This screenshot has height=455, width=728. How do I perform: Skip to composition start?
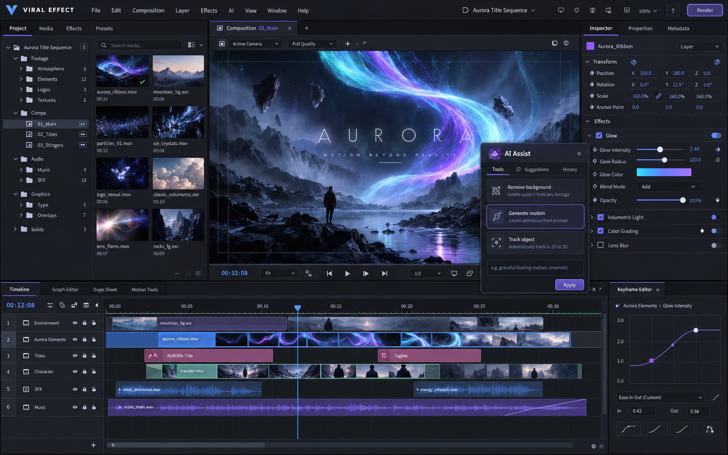pyautogui.click(x=329, y=273)
